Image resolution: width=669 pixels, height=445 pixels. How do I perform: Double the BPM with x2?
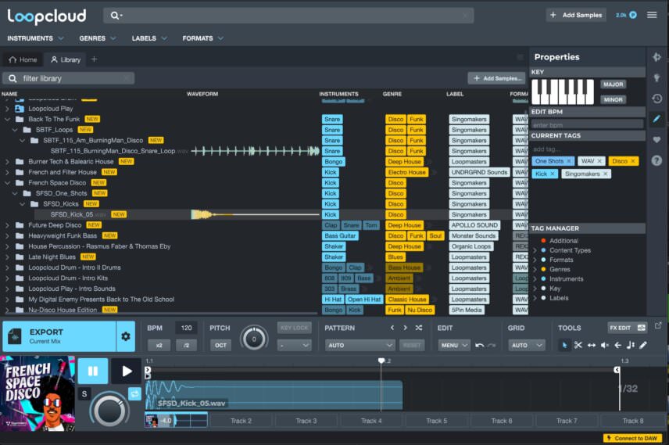(x=159, y=345)
